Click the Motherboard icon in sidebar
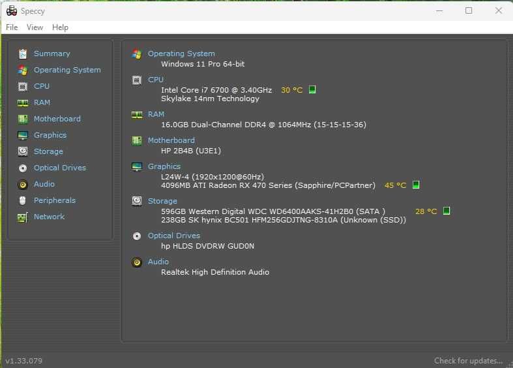 tap(23, 119)
